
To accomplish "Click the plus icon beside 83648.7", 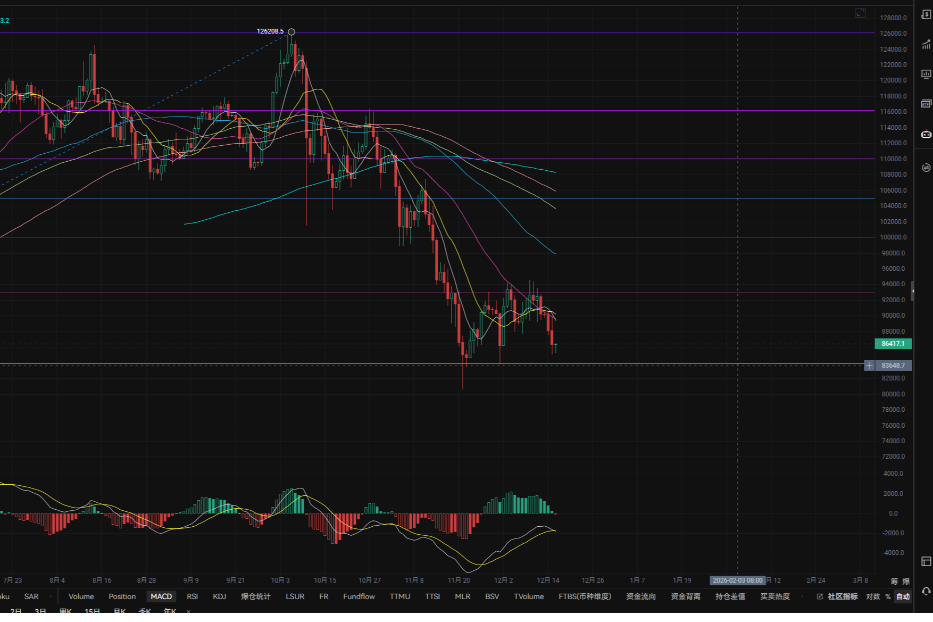I will pyautogui.click(x=869, y=366).
